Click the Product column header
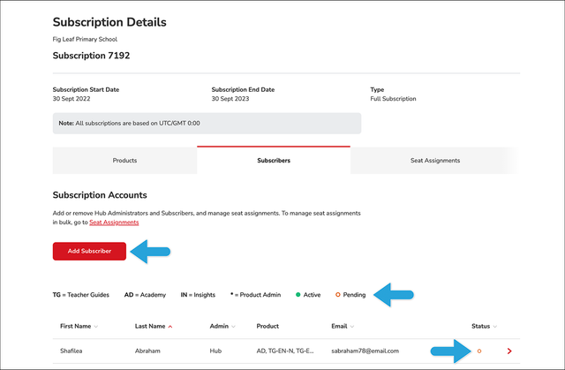 (x=267, y=326)
